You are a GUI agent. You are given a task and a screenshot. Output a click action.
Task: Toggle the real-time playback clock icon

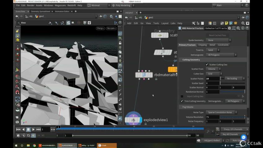click(33, 135)
